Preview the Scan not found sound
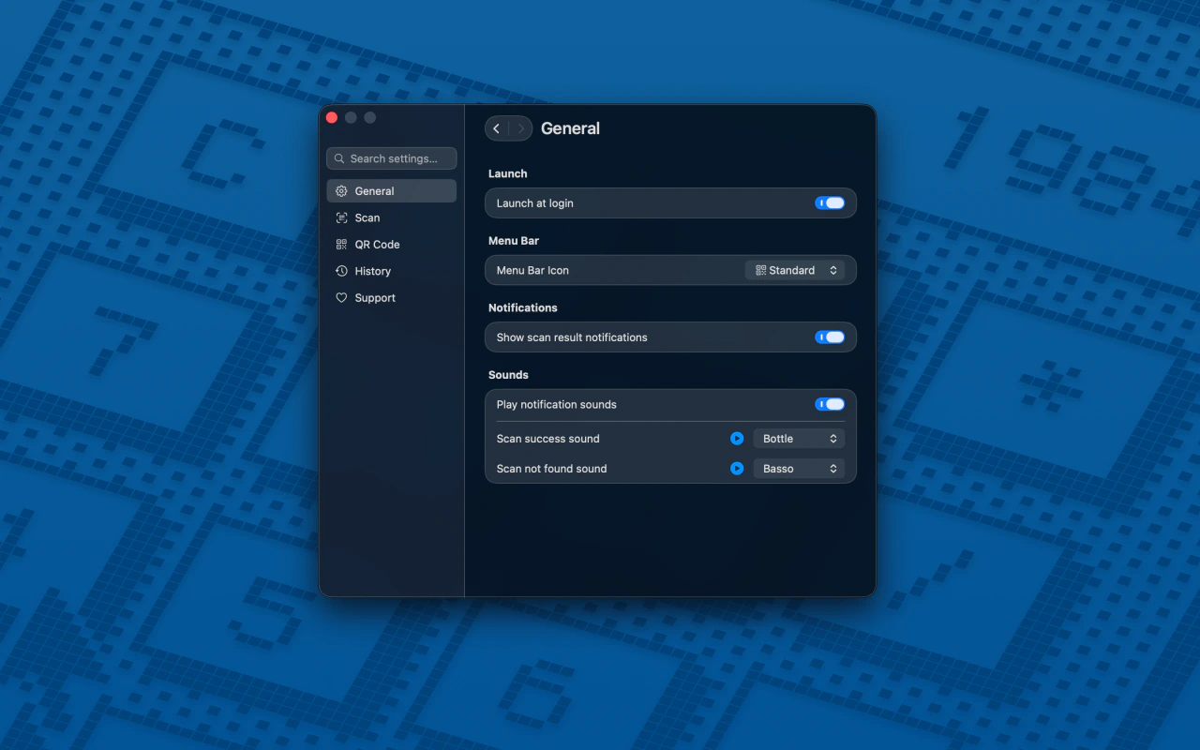The height and width of the screenshot is (750, 1200). tap(737, 469)
